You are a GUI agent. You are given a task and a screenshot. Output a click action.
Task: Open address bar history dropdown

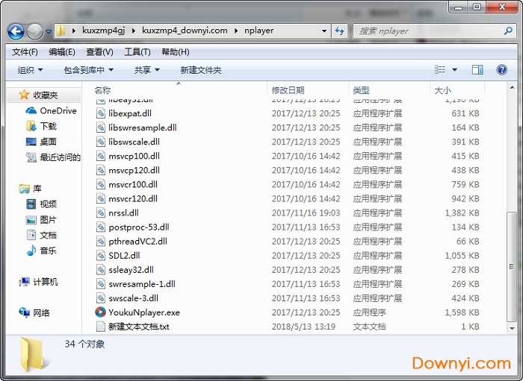324,31
